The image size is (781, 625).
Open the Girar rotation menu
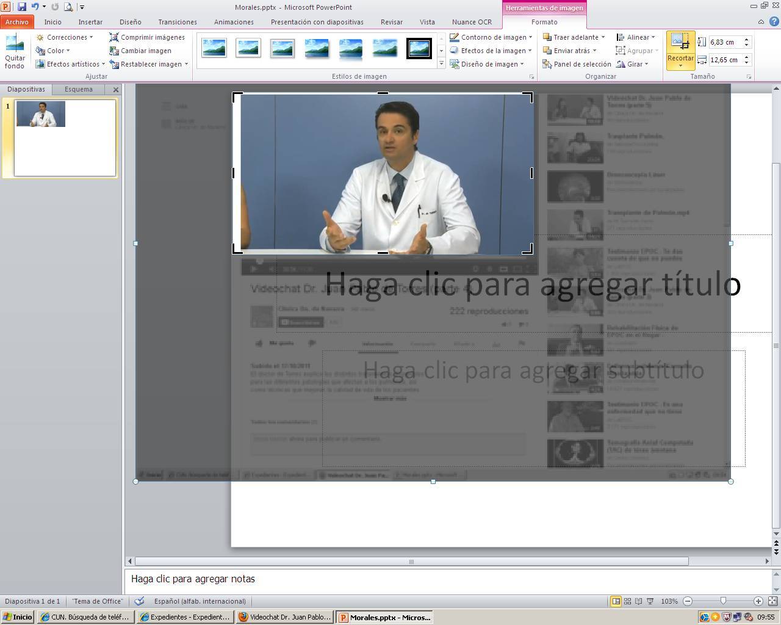(x=632, y=64)
